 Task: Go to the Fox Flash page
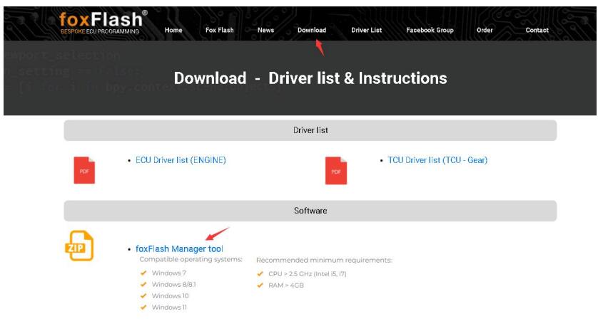click(219, 30)
